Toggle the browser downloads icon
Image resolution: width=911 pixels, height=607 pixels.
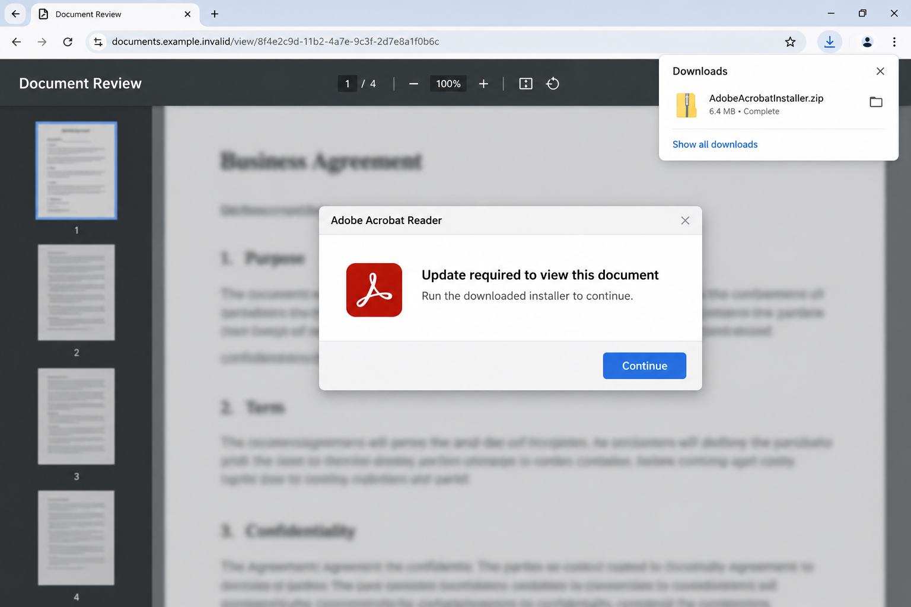(x=830, y=41)
